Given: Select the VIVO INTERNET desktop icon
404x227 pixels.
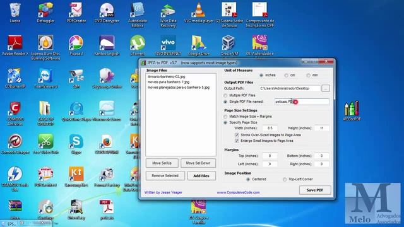Looking at the screenshot, I should coord(168,45).
